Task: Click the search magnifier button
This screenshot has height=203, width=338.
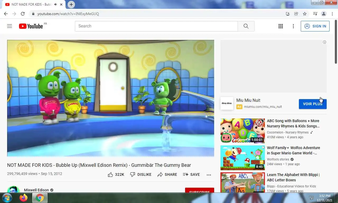Action: pyautogui.click(x=246, y=26)
